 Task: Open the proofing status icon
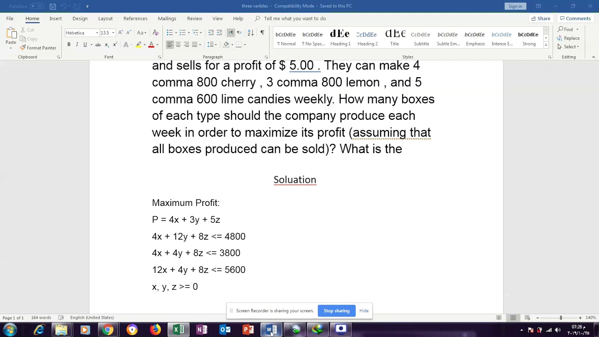click(x=61, y=318)
